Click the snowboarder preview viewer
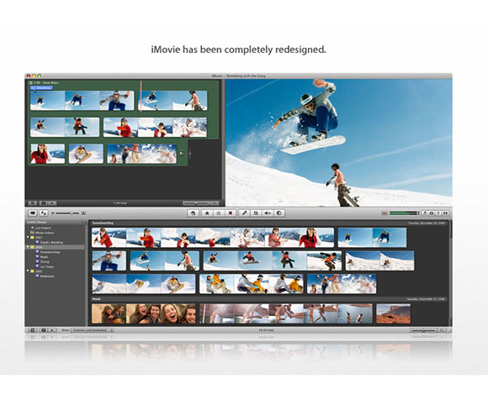Image resolution: width=488 pixels, height=395 pixels. [x=338, y=142]
